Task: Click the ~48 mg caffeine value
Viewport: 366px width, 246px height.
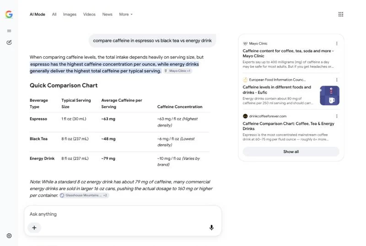Action: pyautogui.click(x=108, y=138)
